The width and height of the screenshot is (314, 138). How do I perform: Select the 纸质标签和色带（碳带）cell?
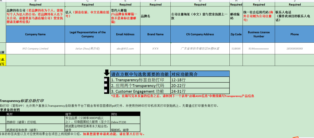click(35, 128)
